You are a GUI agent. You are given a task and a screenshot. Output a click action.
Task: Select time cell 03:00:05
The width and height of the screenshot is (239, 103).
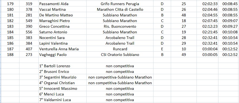click(207, 55)
